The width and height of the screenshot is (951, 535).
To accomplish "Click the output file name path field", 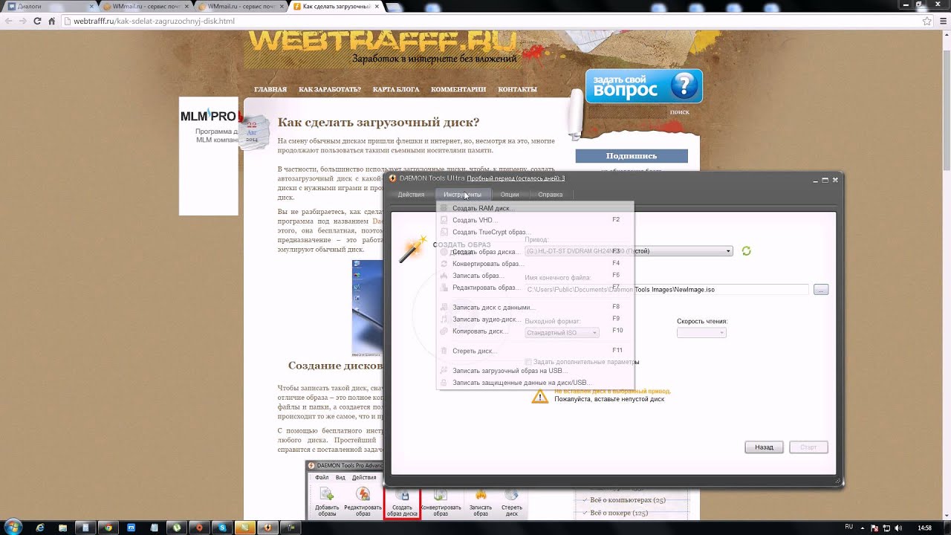I will tap(667, 290).
